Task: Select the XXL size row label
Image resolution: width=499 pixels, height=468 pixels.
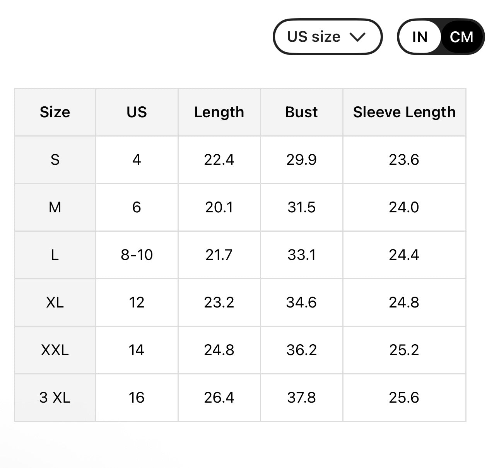Action: (55, 350)
